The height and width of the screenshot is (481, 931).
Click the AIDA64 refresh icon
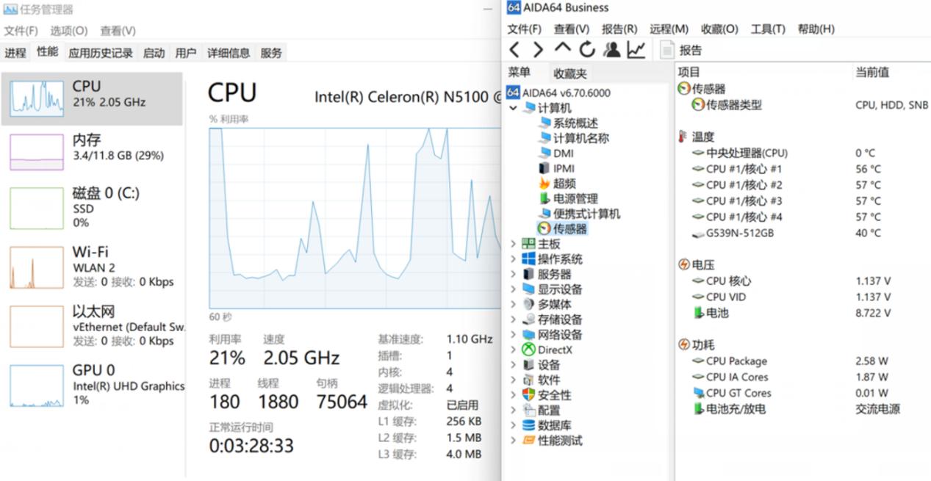click(x=586, y=49)
